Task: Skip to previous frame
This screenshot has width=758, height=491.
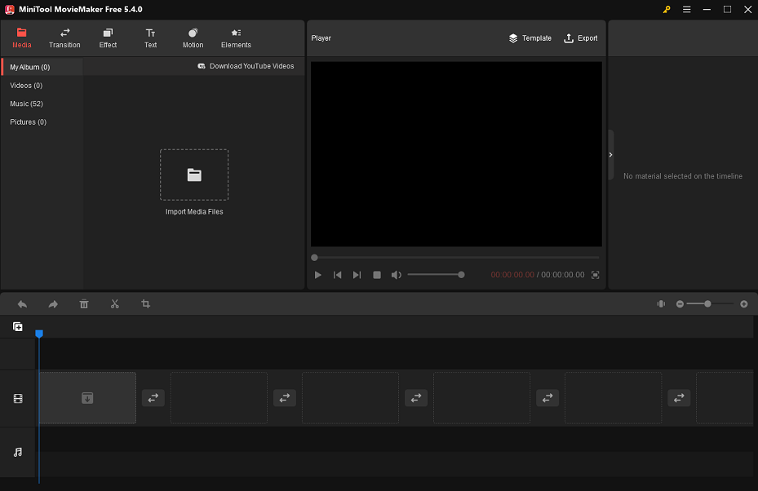Action: pos(338,275)
